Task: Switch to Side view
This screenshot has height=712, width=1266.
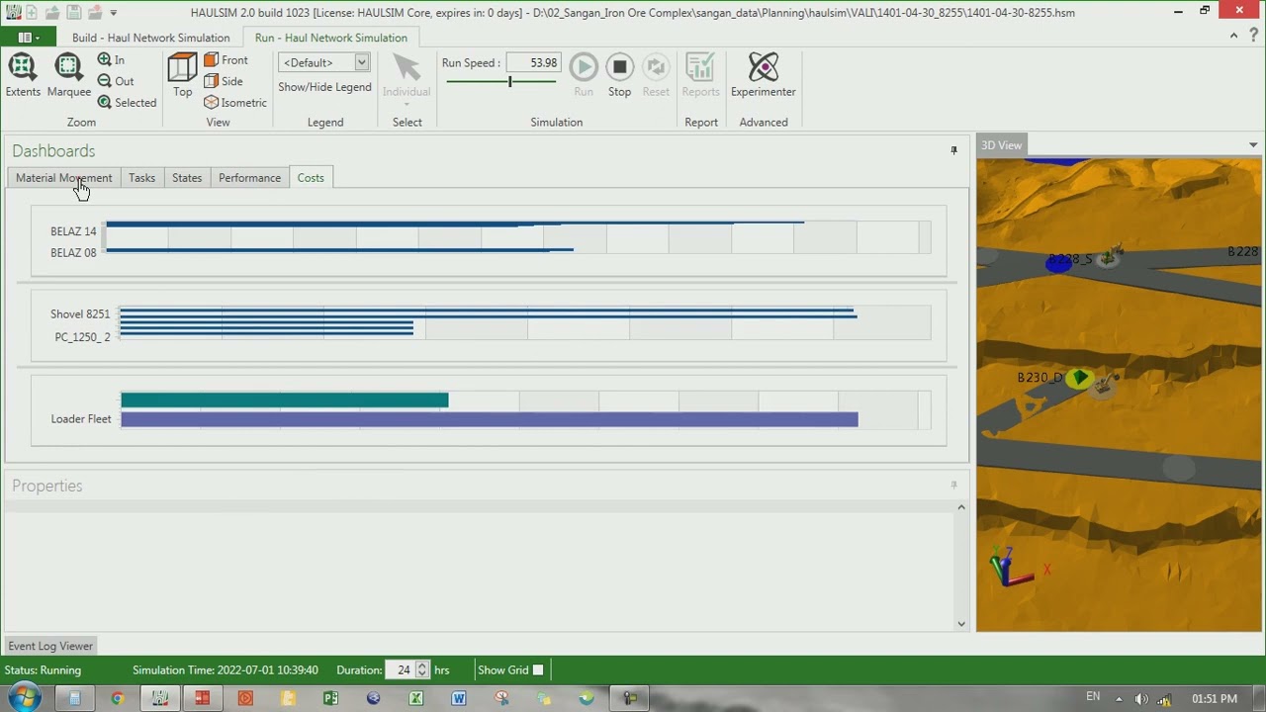Action: tap(224, 81)
